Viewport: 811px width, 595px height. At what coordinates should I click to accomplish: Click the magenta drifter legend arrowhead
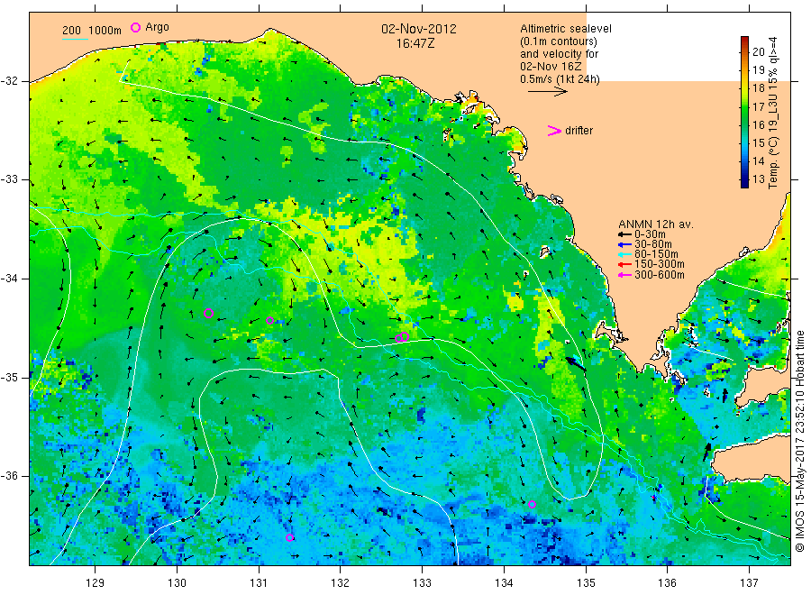click(x=554, y=131)
